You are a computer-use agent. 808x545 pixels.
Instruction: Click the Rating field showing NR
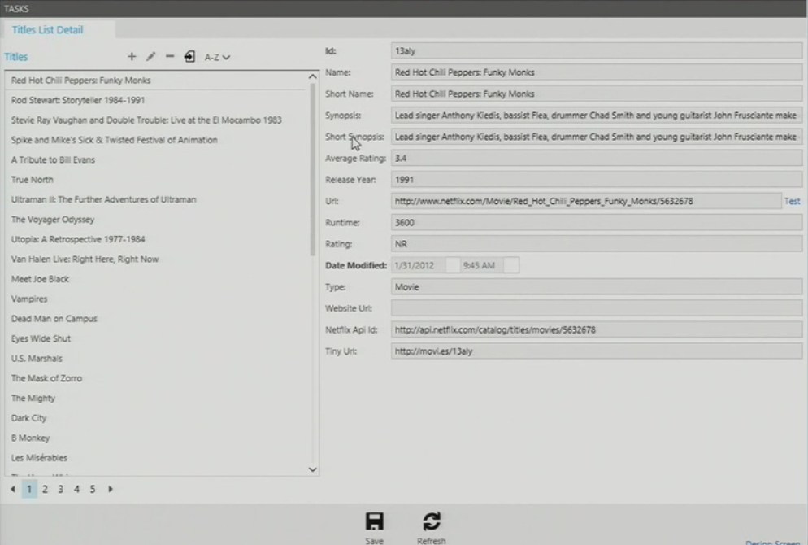[596, 244]
